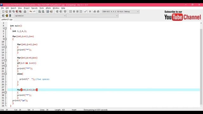Screen dimensions: 203x114
Task: Click the Open file icon
Action: click(x=6, y=11)
